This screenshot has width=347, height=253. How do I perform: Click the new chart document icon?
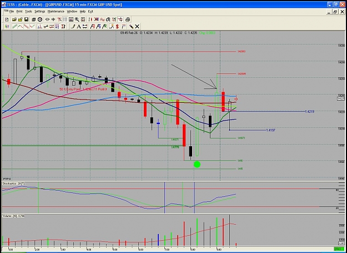[7, 19]
